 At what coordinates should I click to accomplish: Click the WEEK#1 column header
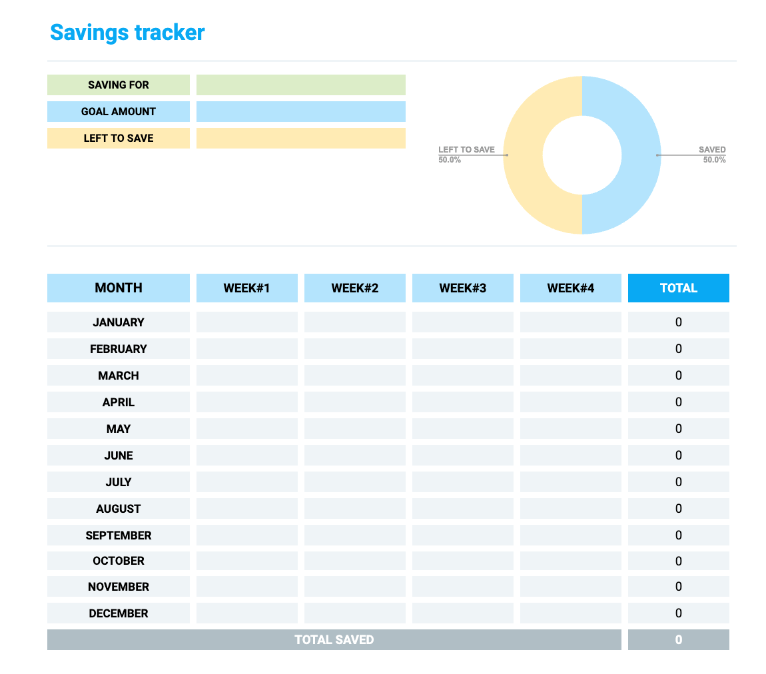[246, 288]
